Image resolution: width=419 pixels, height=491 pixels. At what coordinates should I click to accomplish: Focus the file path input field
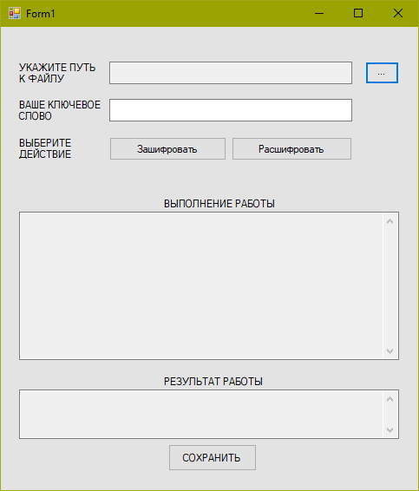pos(231,73)
